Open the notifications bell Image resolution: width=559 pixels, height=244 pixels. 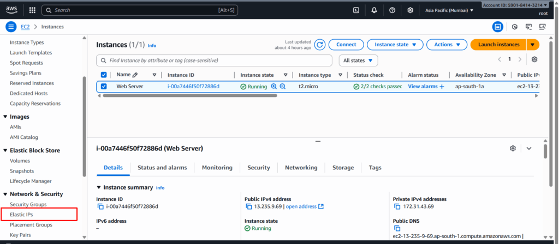pyautogui.click(x=374, y=10)
